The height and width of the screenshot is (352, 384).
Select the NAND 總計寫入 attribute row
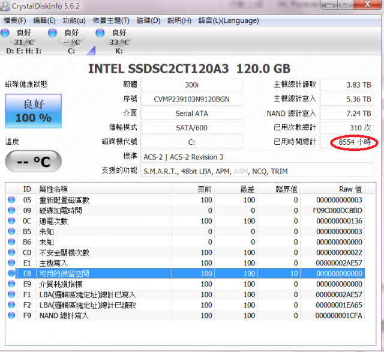pos(185,315)
